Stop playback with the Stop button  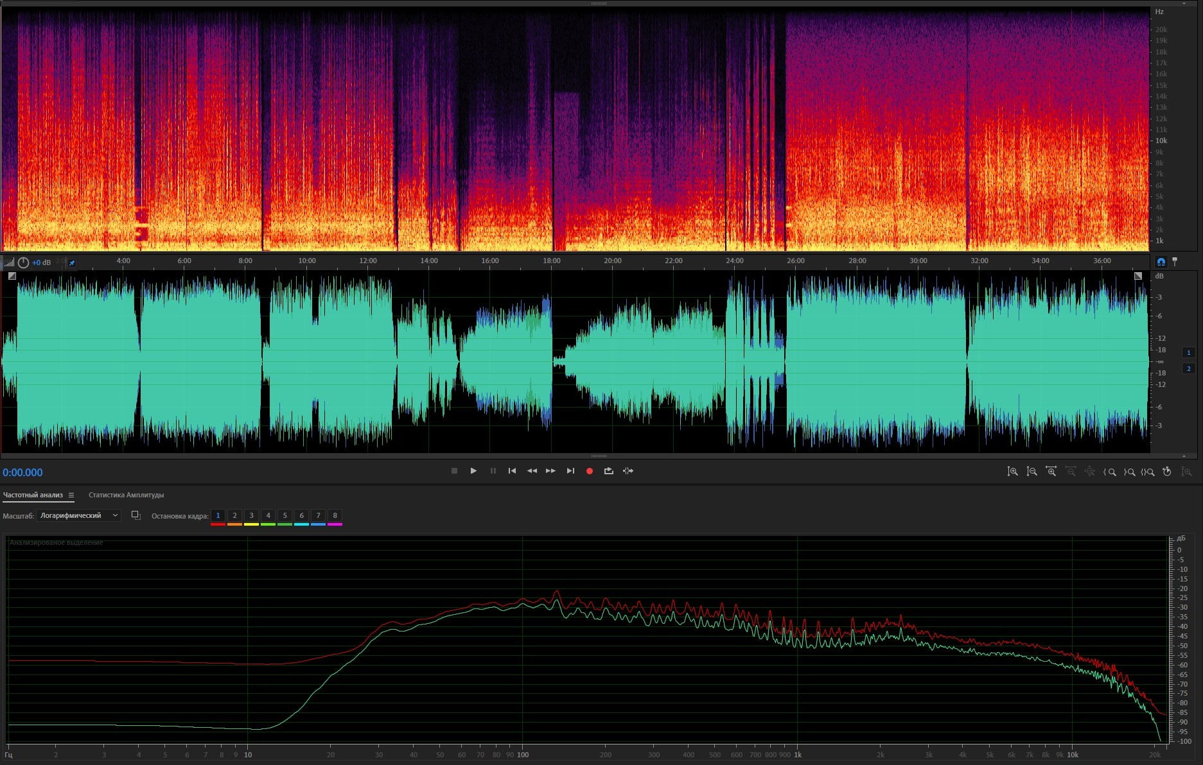454,471
